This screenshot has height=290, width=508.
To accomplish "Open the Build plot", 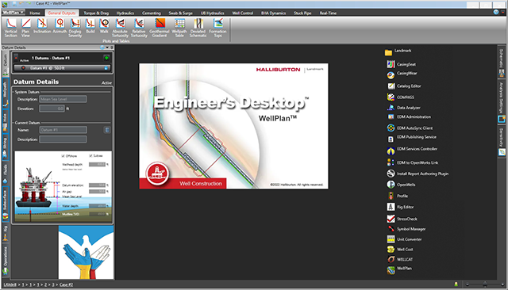I will 90,26.
